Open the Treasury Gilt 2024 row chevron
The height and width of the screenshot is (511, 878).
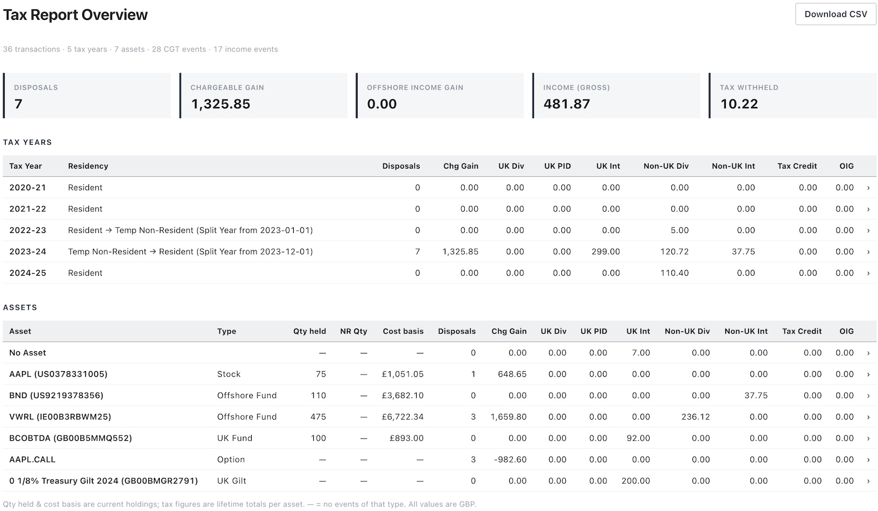(868, 481)
